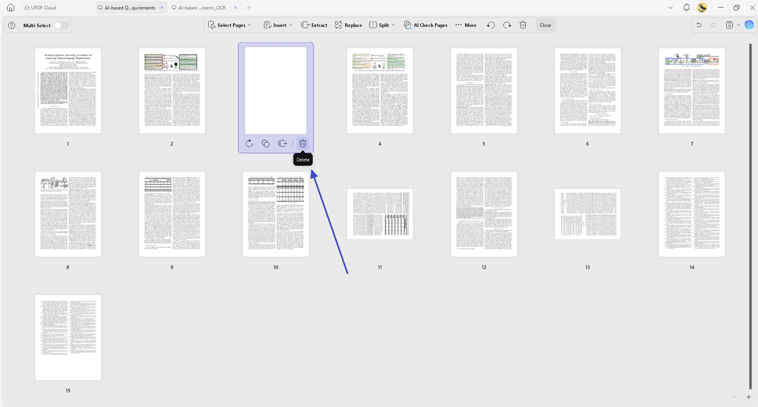Click the toolbar trash delete icon
Image resolution: width=758 pixels, height=407 pixels.
click(523, 25)
